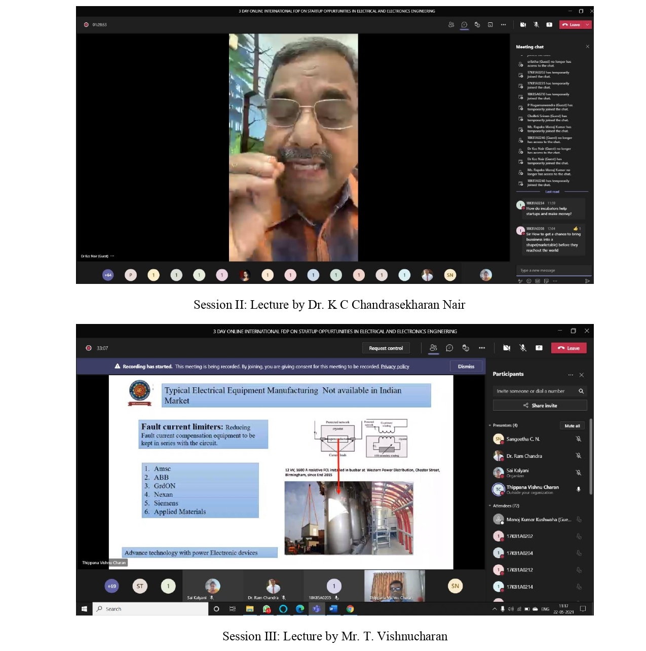
Task: Select P avatar in upper participant strip
Action: [x=131, y=275]
